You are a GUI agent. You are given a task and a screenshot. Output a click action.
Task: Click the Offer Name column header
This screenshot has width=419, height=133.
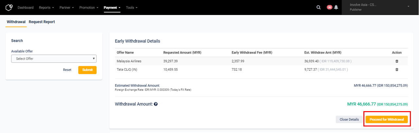[x=125, y=52]
